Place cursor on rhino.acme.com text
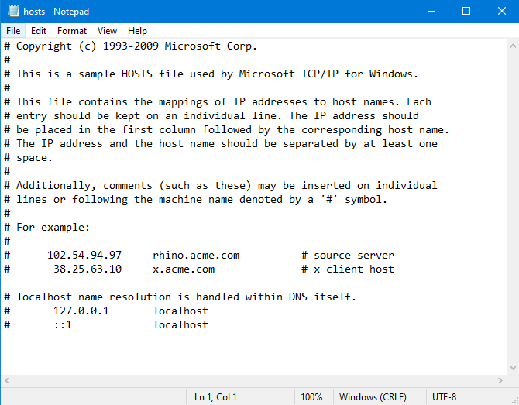Screen dimensions: 519x405 [x=196, y=256]
